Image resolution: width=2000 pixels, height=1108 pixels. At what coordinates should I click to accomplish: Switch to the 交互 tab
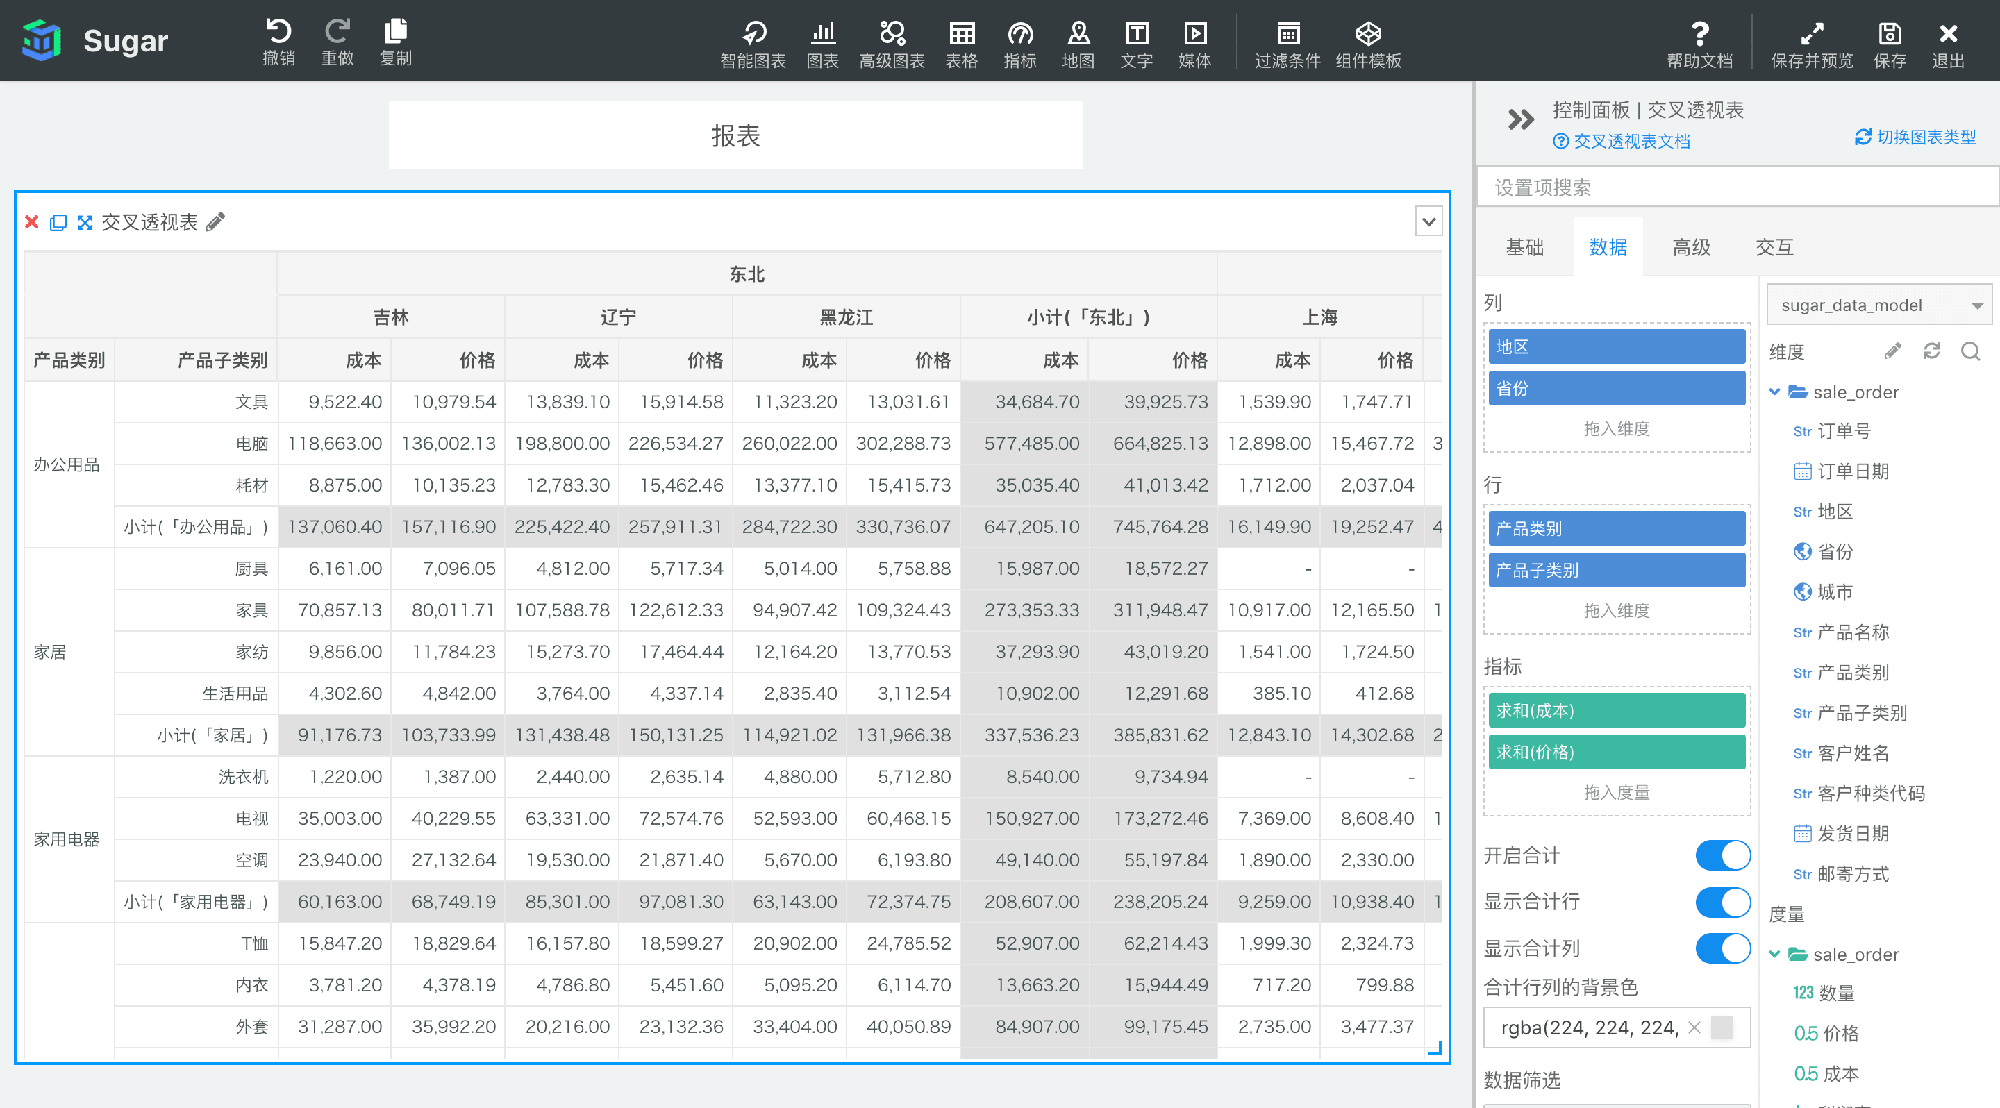point(1775,246)
